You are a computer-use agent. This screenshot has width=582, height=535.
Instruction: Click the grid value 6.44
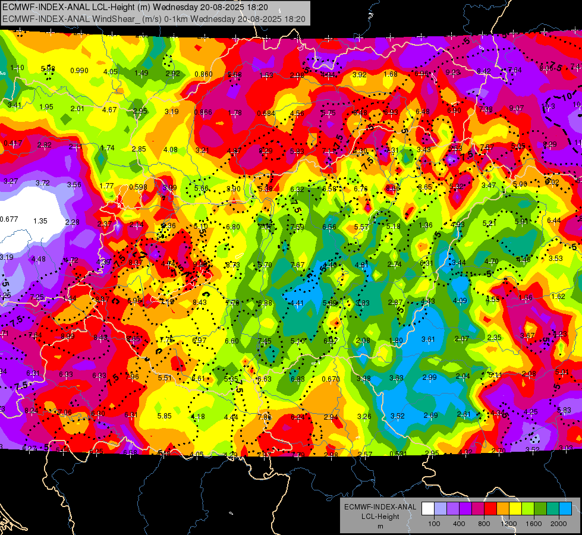pyautogui.click(x=554, y=220)
